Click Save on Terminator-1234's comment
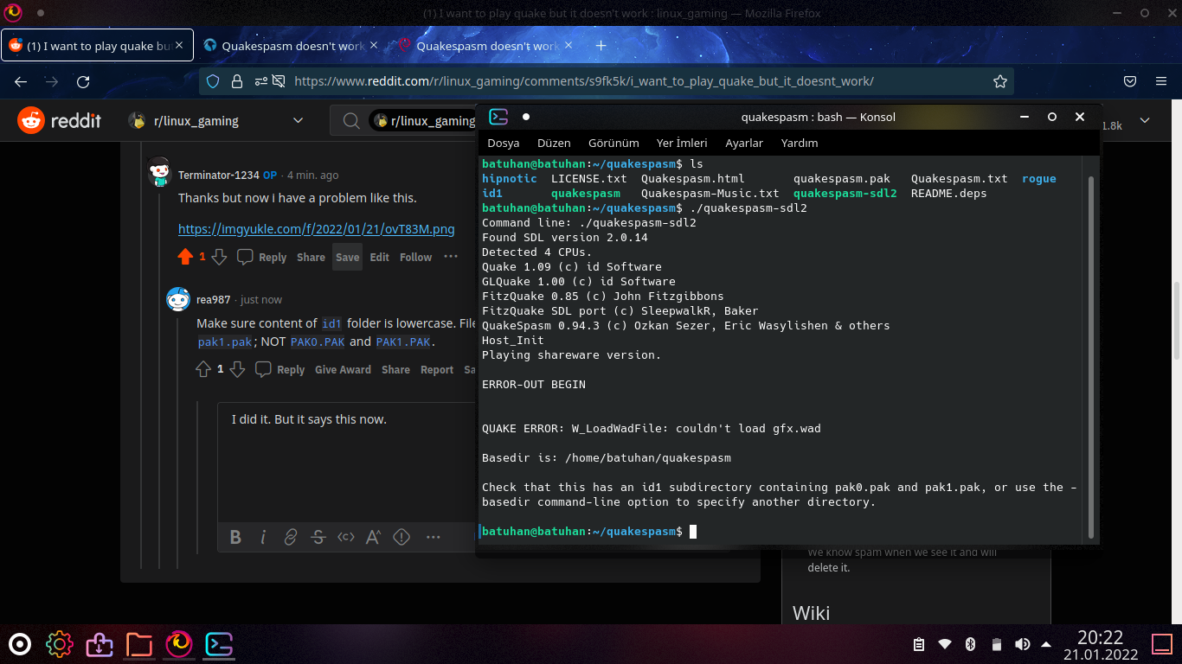Viewport: 1182px width, 664px height. 347,257
